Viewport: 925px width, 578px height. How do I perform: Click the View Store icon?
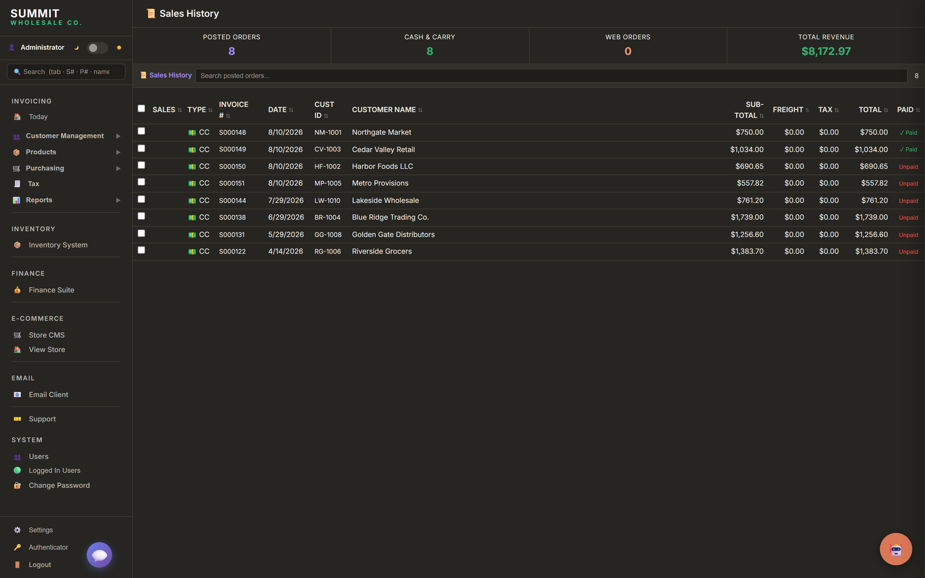click(17, 350)
